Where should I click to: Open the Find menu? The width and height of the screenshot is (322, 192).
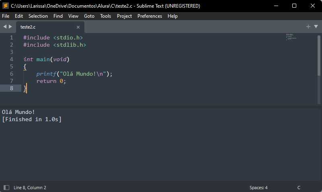click(58, 16)
